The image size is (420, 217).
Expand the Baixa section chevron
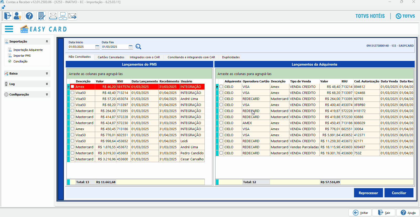[47, 73]
